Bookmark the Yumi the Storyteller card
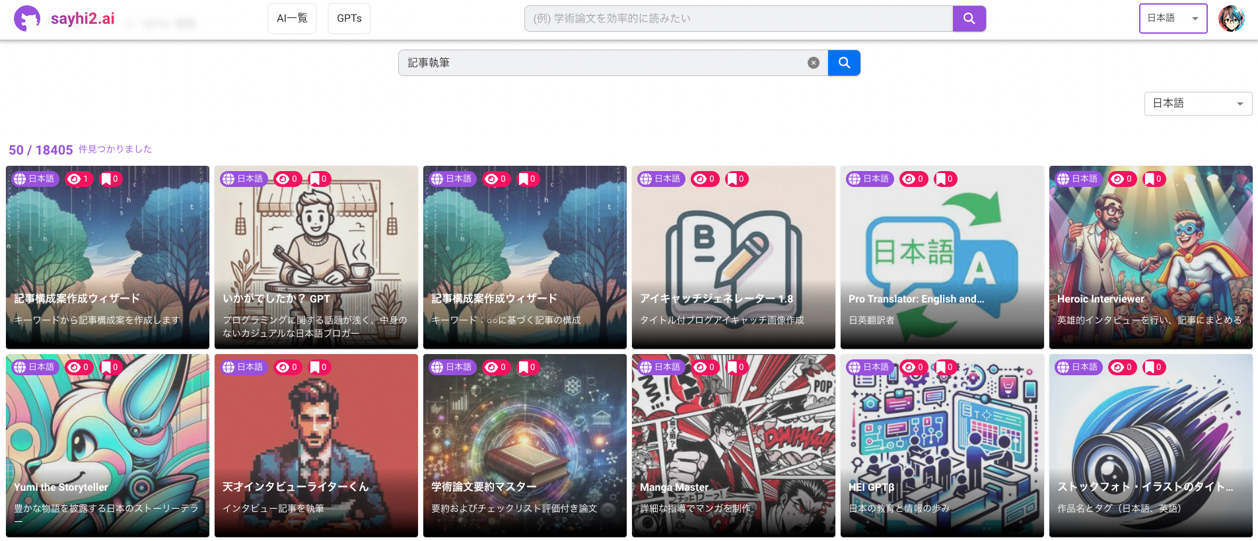The height and width of the screenshot is (541, 1258). pyautogui.click(x=110, y=367)
